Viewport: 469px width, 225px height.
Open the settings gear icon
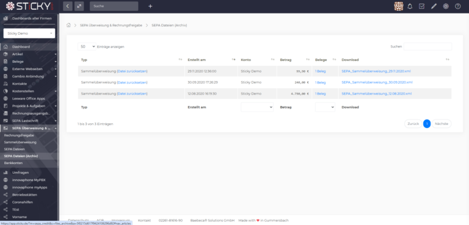(x=446, y=6)
